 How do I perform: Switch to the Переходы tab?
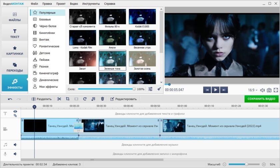click(x=14, y=67)
